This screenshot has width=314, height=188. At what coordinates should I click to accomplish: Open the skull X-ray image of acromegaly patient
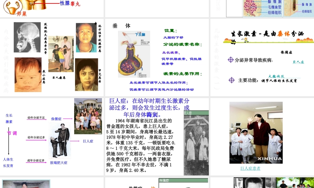click(27, 37)
